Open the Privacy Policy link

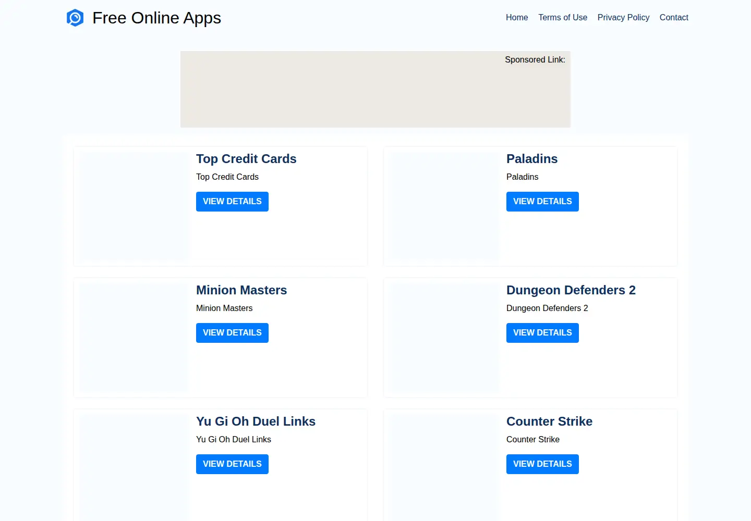tap(623, 18)
